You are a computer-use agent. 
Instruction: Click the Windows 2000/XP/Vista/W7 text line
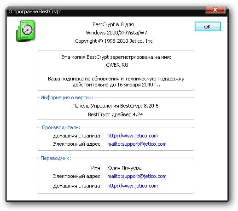116,33
